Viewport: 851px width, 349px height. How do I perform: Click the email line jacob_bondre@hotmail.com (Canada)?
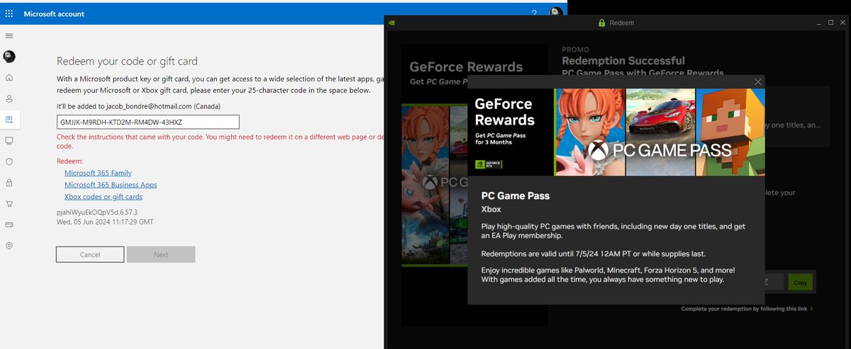(x=138, y=105)
